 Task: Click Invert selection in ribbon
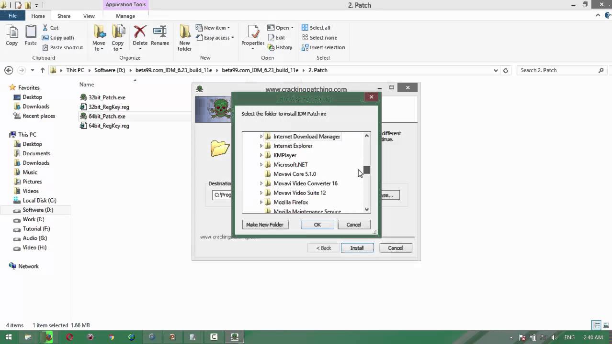323,47
